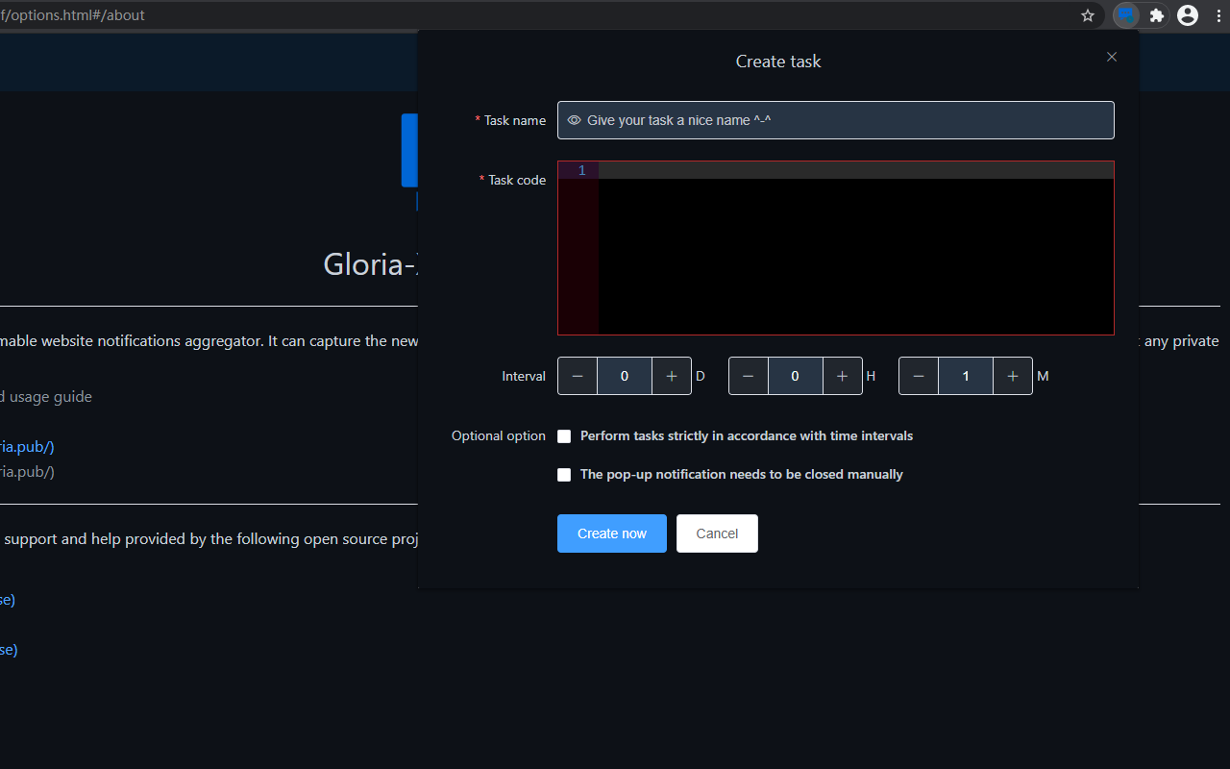Viewport: 1230px width, 769px height.
Task: Decrease the hours interval value
Action: (x=749, y=376)
